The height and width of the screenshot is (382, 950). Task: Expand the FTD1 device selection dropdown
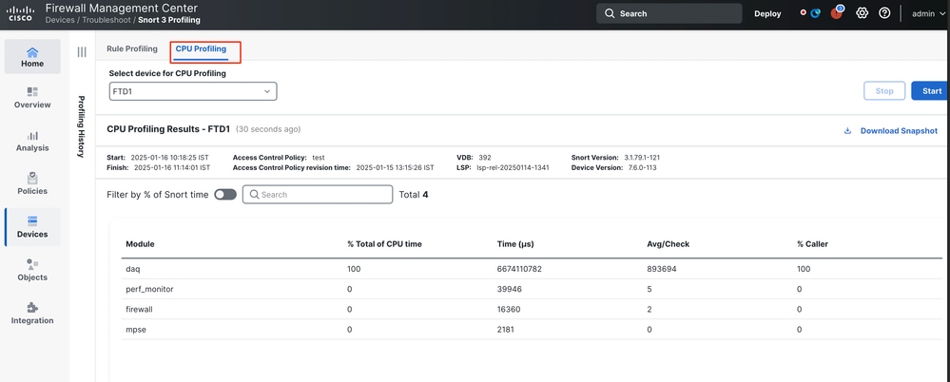193,91
